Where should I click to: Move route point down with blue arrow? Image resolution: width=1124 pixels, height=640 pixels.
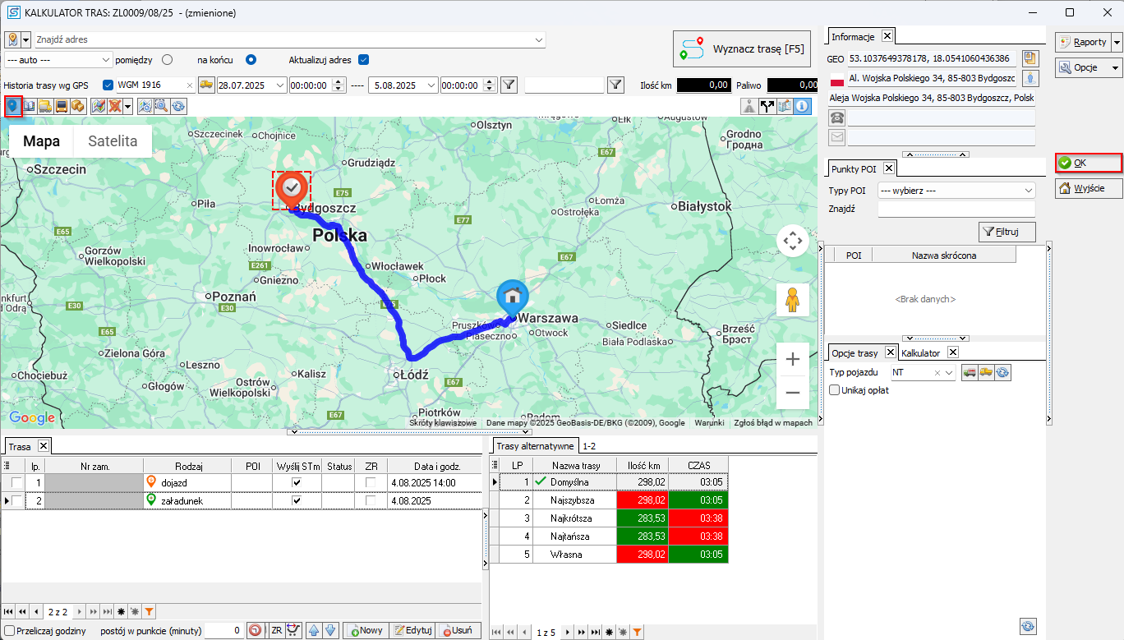click(x=330, y=631)
